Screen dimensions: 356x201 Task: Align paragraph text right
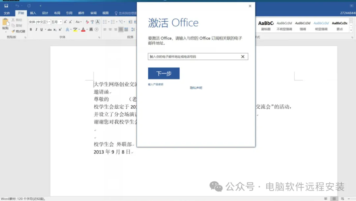tap(116, 29)
